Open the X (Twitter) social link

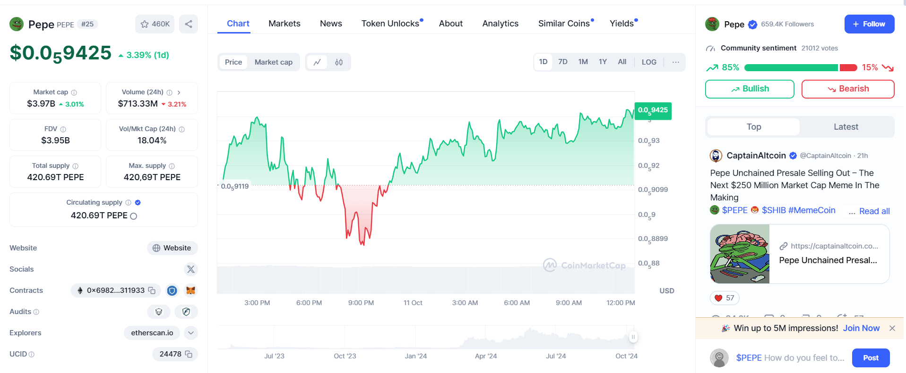pos(191,269)
